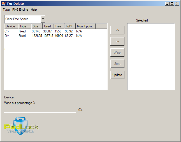Expand the Clear Free Space dropdown arrow
This screenshot has height=142, width=181.
(43, 19)
